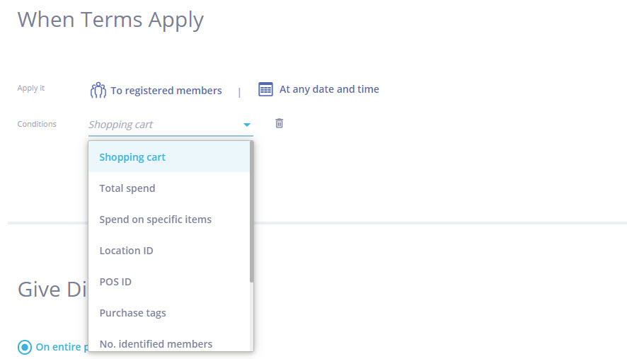Select Shopping cart from the dropdown list
627x359 pixels.
pos(169,157)
